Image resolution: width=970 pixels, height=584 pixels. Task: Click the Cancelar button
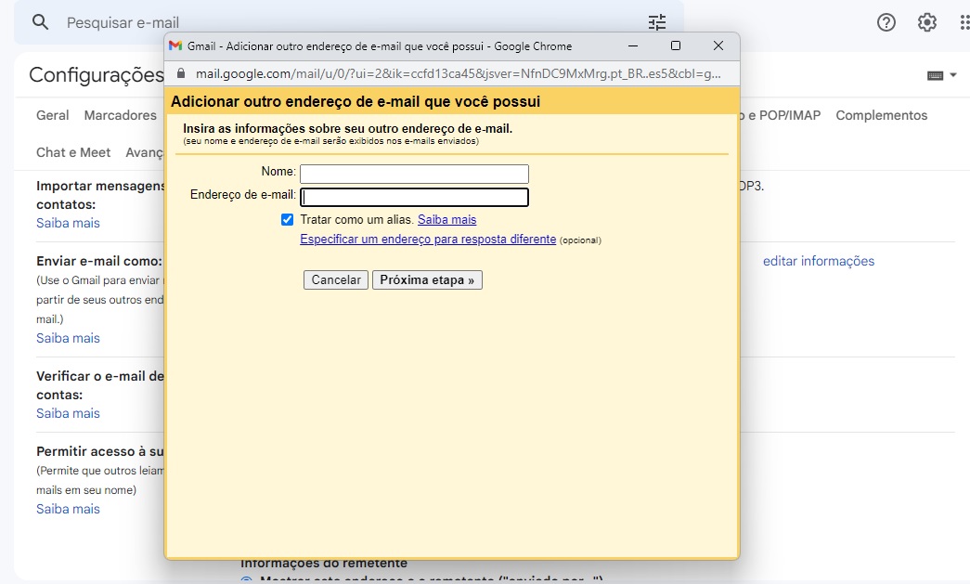pos(336,280)
